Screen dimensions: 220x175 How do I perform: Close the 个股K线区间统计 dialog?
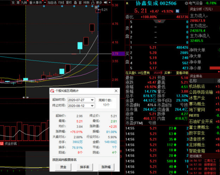[116, 91]
